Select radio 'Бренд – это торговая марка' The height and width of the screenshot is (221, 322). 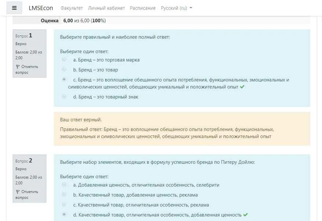(x=64, y=59)
